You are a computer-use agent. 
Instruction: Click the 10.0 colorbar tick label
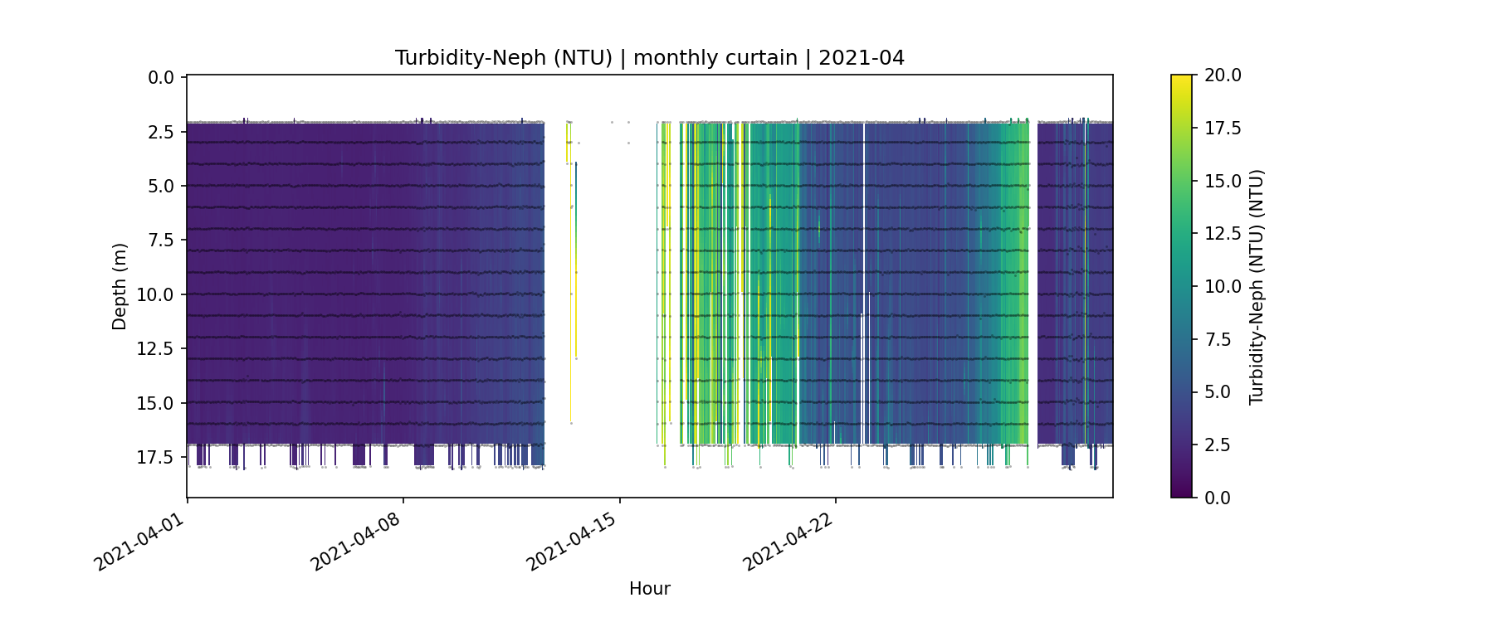point(1223,287)
